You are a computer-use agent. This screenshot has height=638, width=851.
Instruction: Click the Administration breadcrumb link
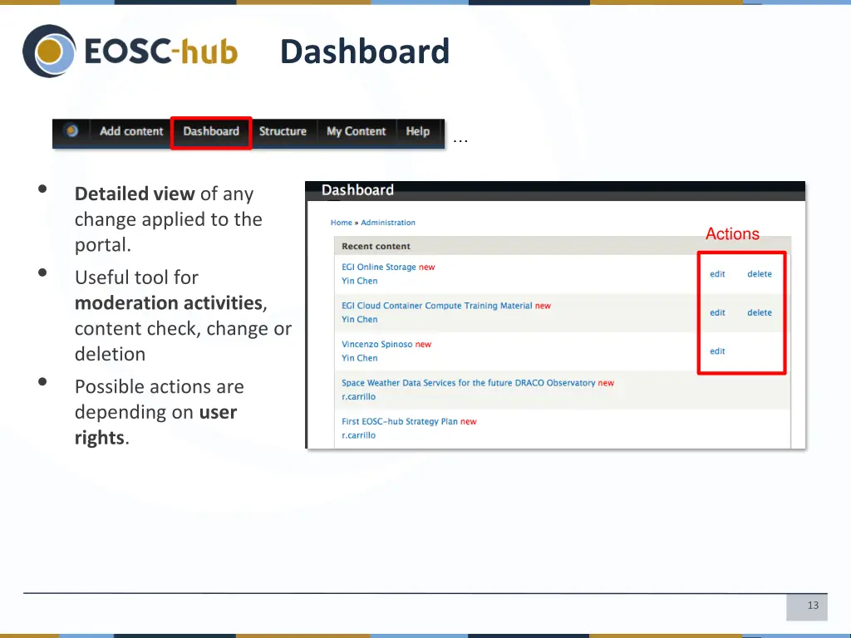388,223
